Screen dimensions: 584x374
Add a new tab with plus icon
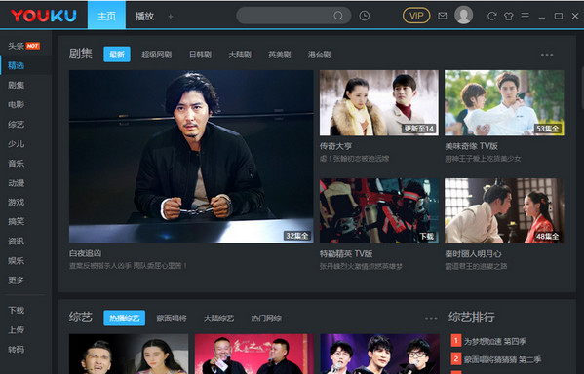(x=171, y=17)
